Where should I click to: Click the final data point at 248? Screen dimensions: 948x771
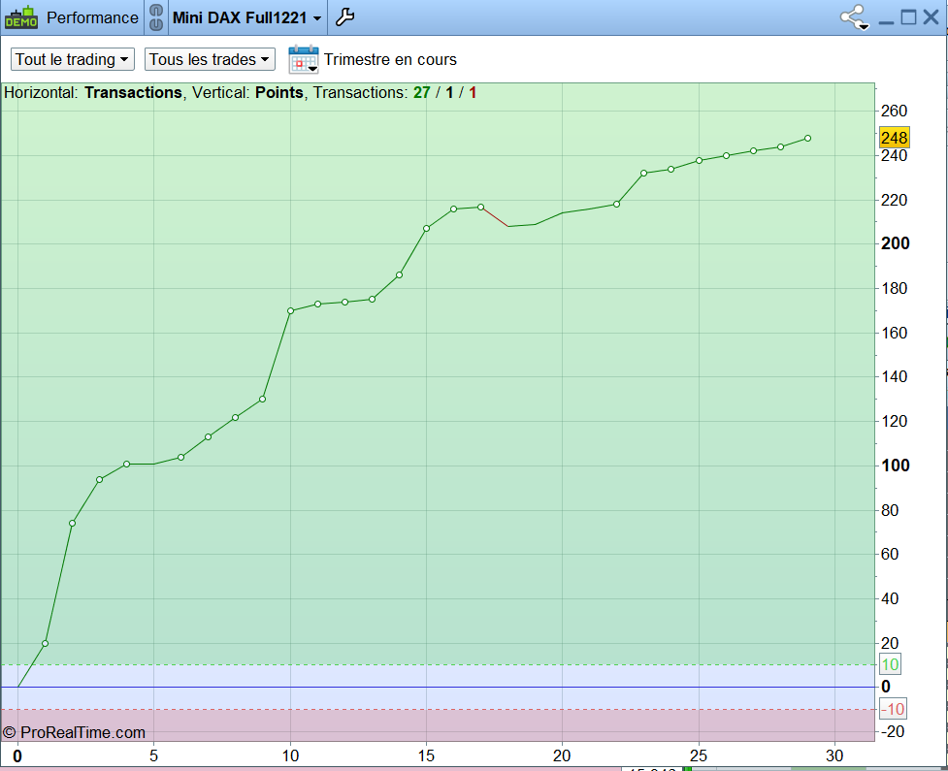click(807, 139)
